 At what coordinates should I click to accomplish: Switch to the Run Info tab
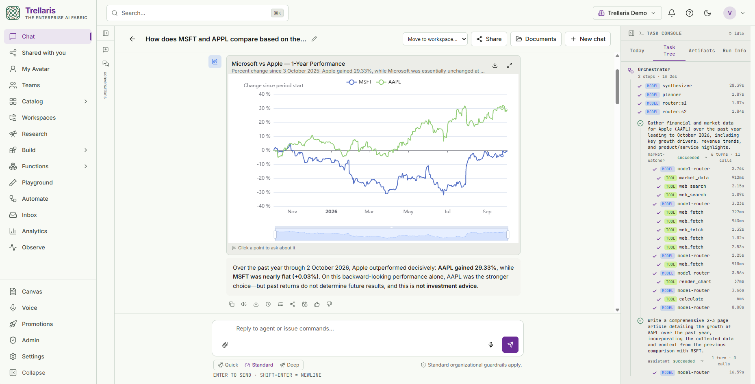(x=734, y=51)
